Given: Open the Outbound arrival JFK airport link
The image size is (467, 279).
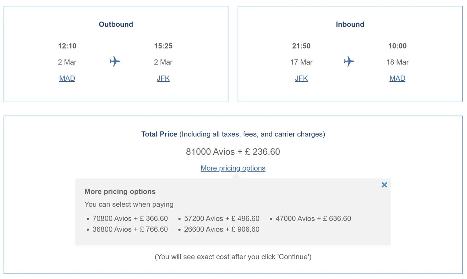Looking at the screenshot, I should point(163,78).
